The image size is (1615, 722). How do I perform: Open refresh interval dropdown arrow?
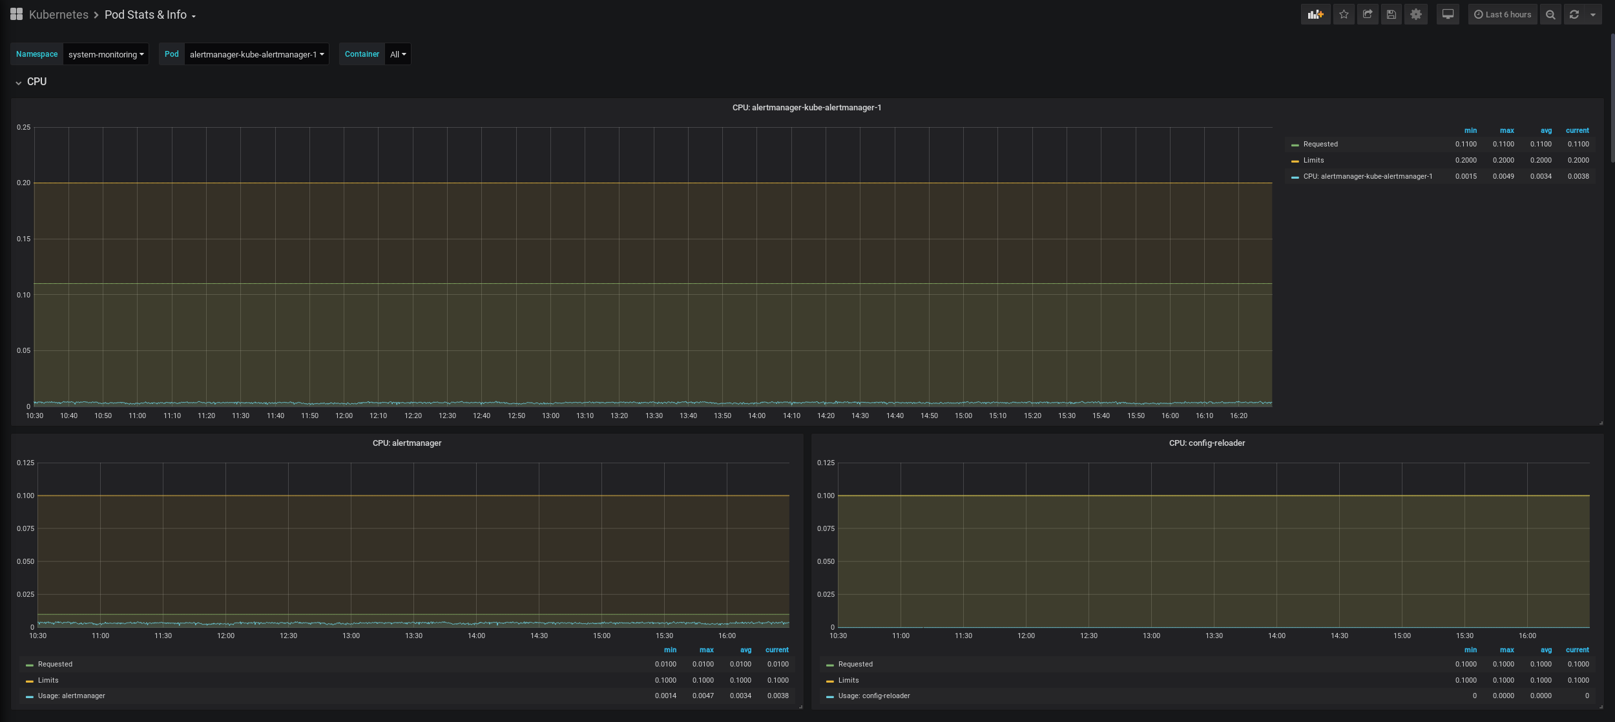[1593, 14]
